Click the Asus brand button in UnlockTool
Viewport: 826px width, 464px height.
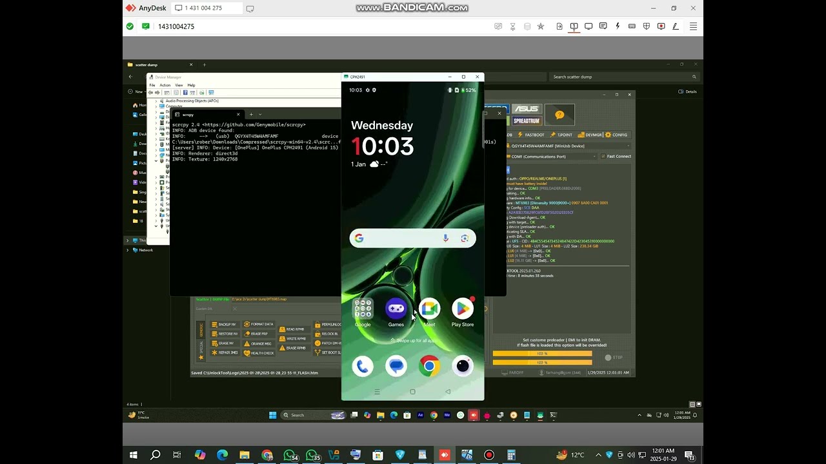(x=527, y=109)
